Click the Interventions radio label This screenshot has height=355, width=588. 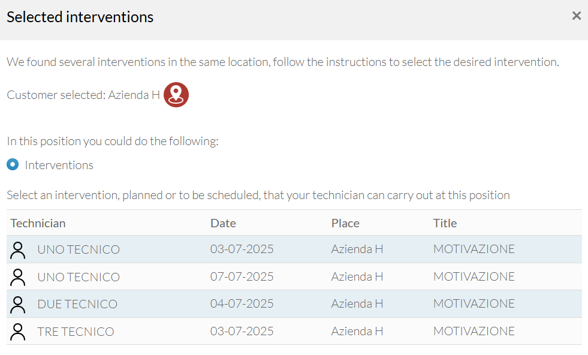point(59,165)
